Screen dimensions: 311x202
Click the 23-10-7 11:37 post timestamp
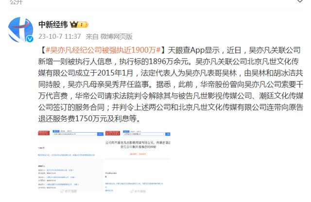pos(59,36)
